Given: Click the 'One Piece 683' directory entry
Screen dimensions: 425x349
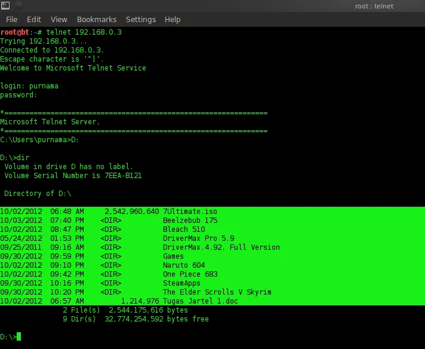Looking at the screenshot, I should tap(190, 274).
